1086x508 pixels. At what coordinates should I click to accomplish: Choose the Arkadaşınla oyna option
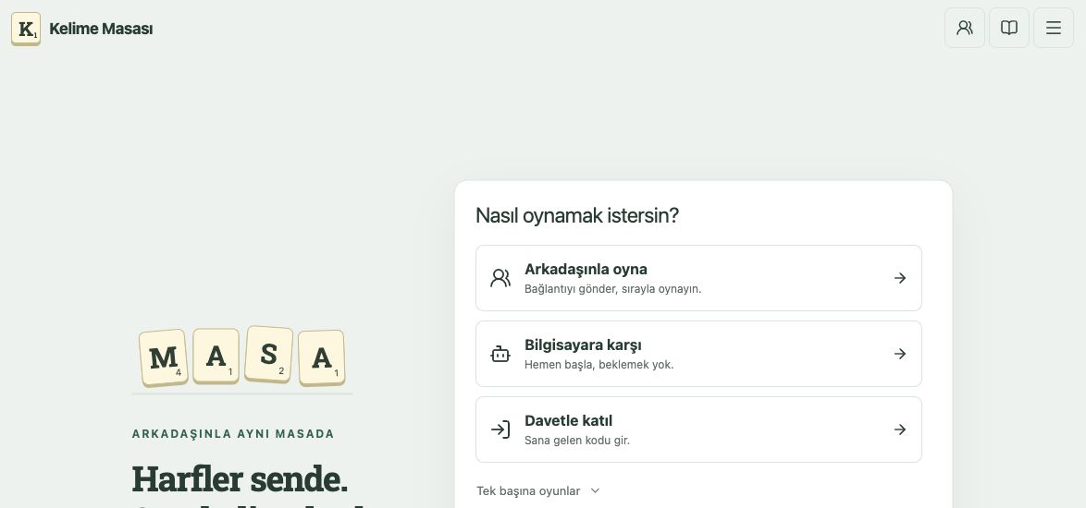698,278
